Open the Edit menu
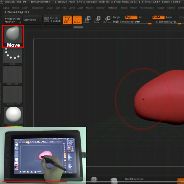The image size is (184, 184). tap(58, 8)
